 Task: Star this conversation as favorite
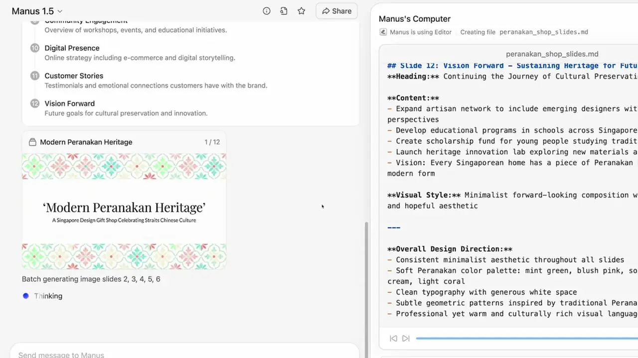301,11
